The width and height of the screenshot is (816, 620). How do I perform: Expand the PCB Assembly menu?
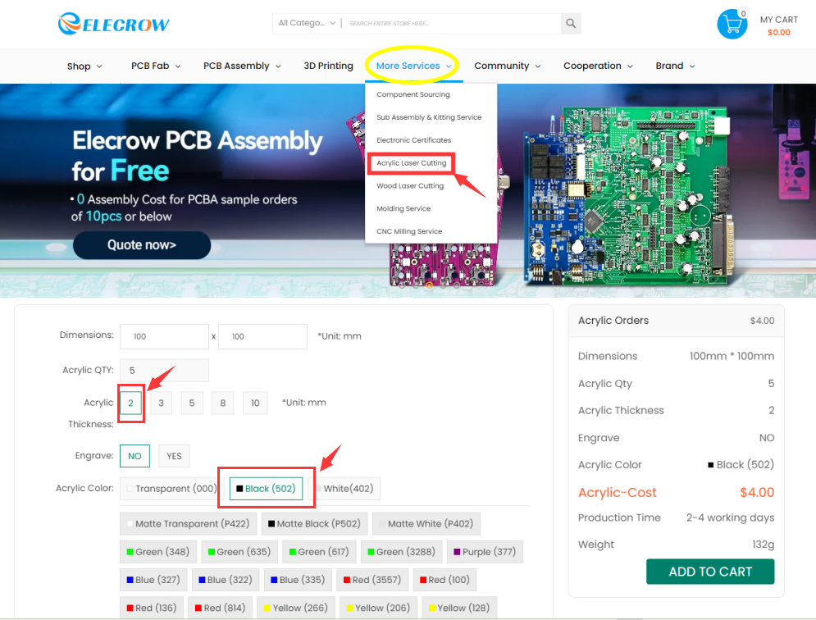(x=242, y=66)
